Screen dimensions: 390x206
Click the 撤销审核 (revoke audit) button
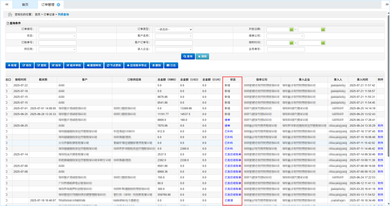94,65
